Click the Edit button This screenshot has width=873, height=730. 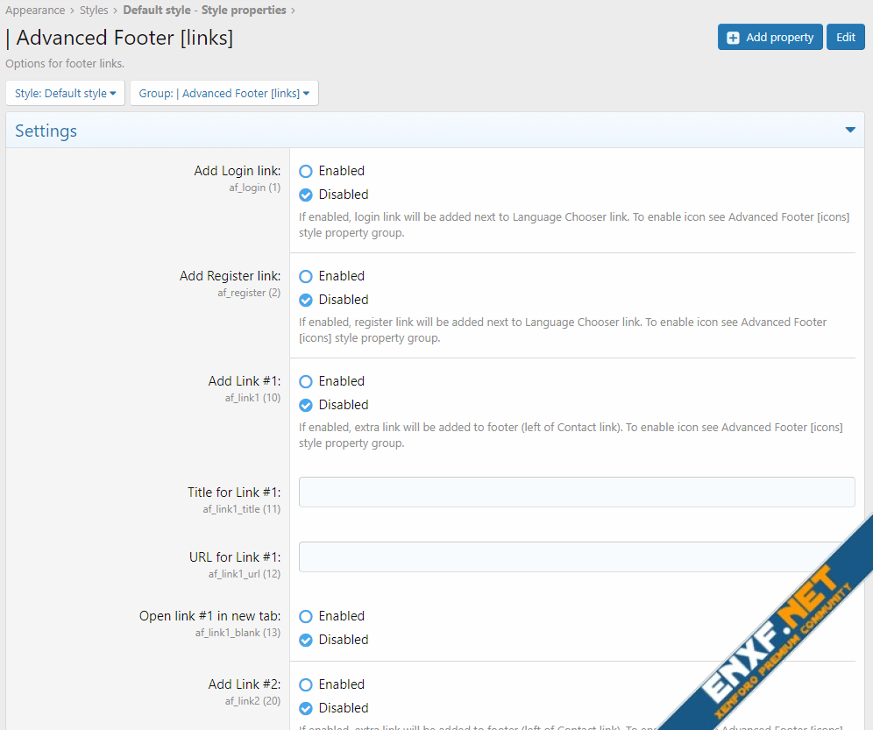click(x=845, y=37)
